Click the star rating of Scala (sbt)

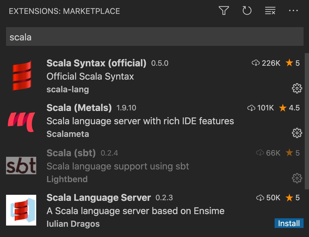[x=293, y=153]
